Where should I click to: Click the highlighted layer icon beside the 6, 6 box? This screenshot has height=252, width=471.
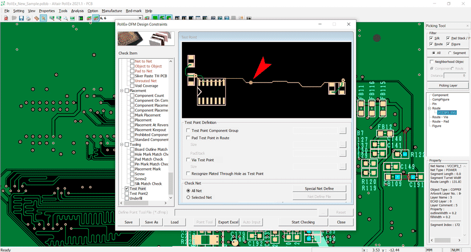click(96, 18)
